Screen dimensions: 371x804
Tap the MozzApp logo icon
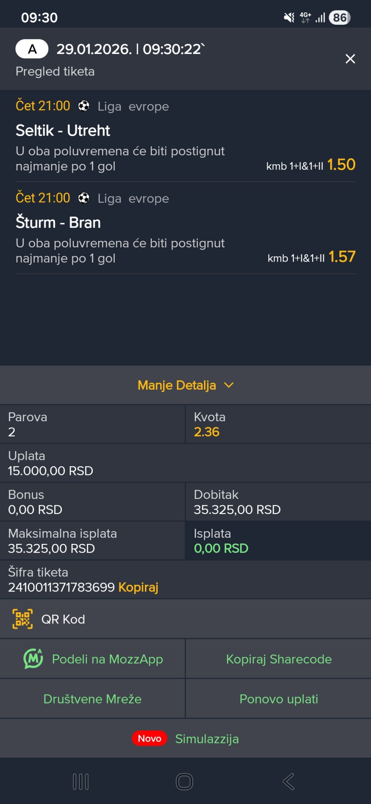point(33,659)
